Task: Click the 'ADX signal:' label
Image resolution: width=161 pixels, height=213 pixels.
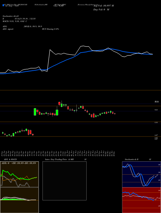Action: point(8,29)
